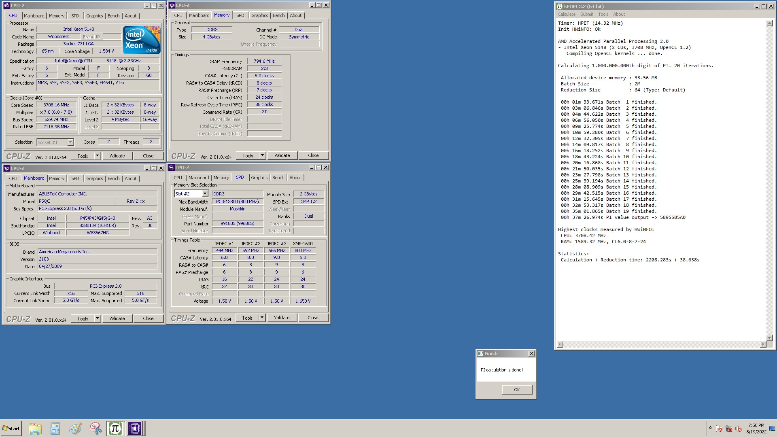Open the Slot #2 memory slot dropdown

coord(205,194)
